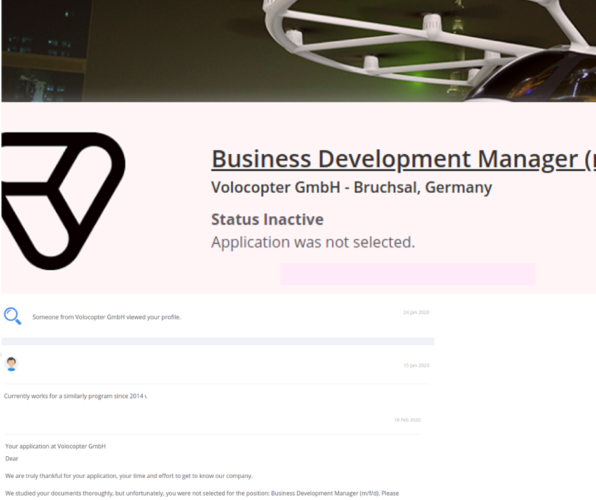Click the magnifying glass profile-view icon
Viewport: 596px width, 500px height.
[x=13, y=316]
